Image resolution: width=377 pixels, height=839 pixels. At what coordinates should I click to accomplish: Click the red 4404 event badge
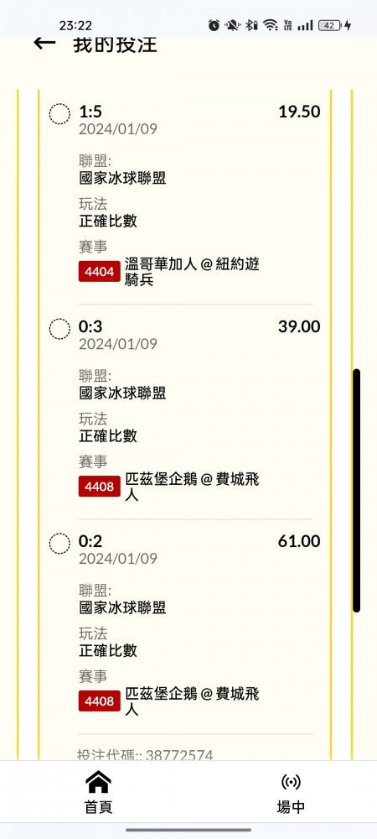(100, 272)
